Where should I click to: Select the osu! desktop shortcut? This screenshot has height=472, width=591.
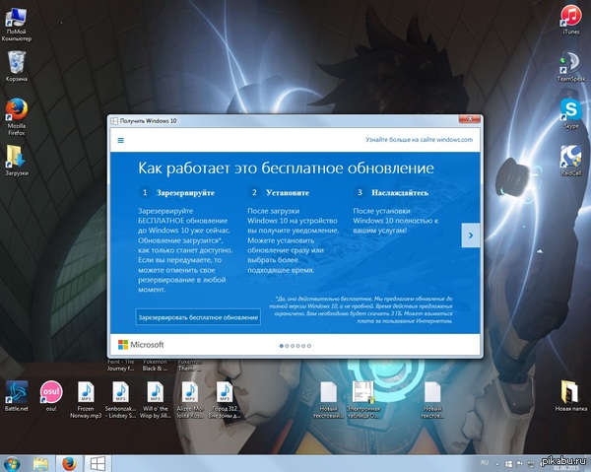pyautogui.click(x=51, y=396)
